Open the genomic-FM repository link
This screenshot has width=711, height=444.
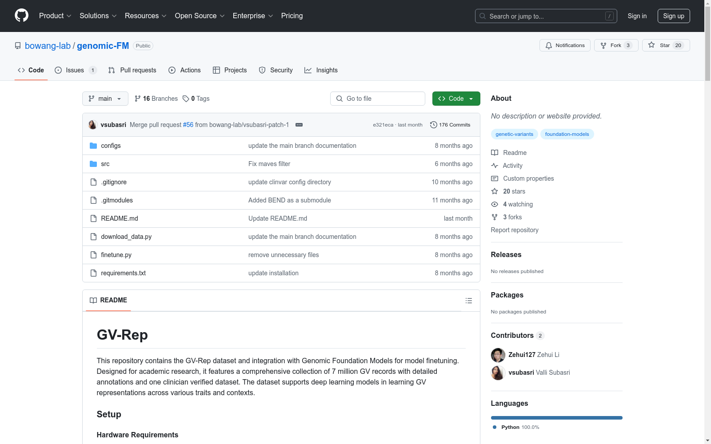[103, 46]
